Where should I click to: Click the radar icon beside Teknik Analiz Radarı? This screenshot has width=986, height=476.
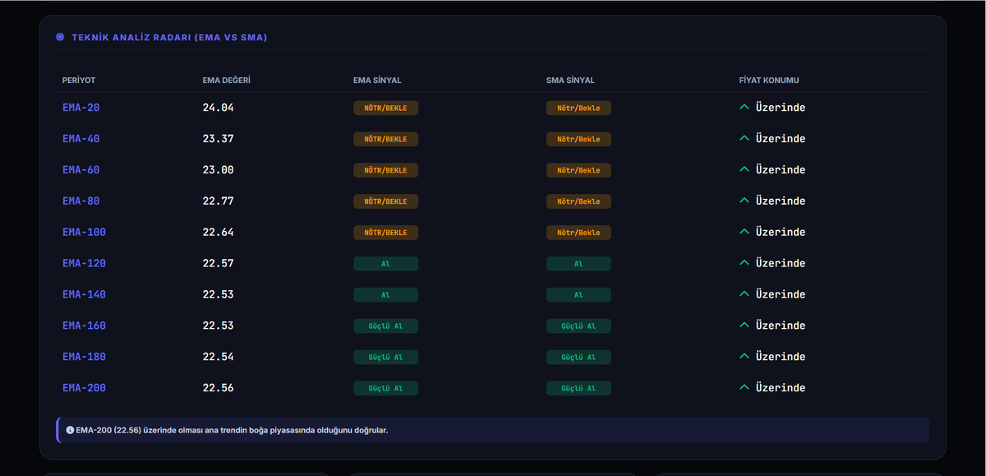(x=60, y=37)
